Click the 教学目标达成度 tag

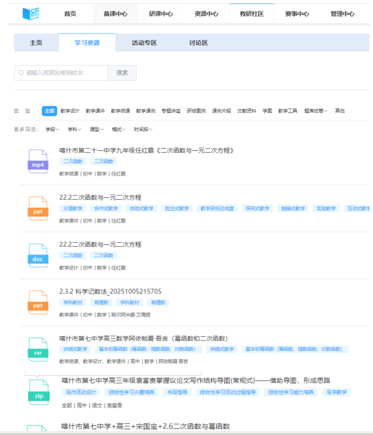(217, 208)
